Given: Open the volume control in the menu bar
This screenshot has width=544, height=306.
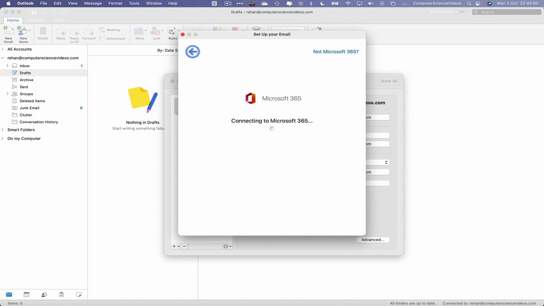Looking at the screenshot, I should coord(371,3).
